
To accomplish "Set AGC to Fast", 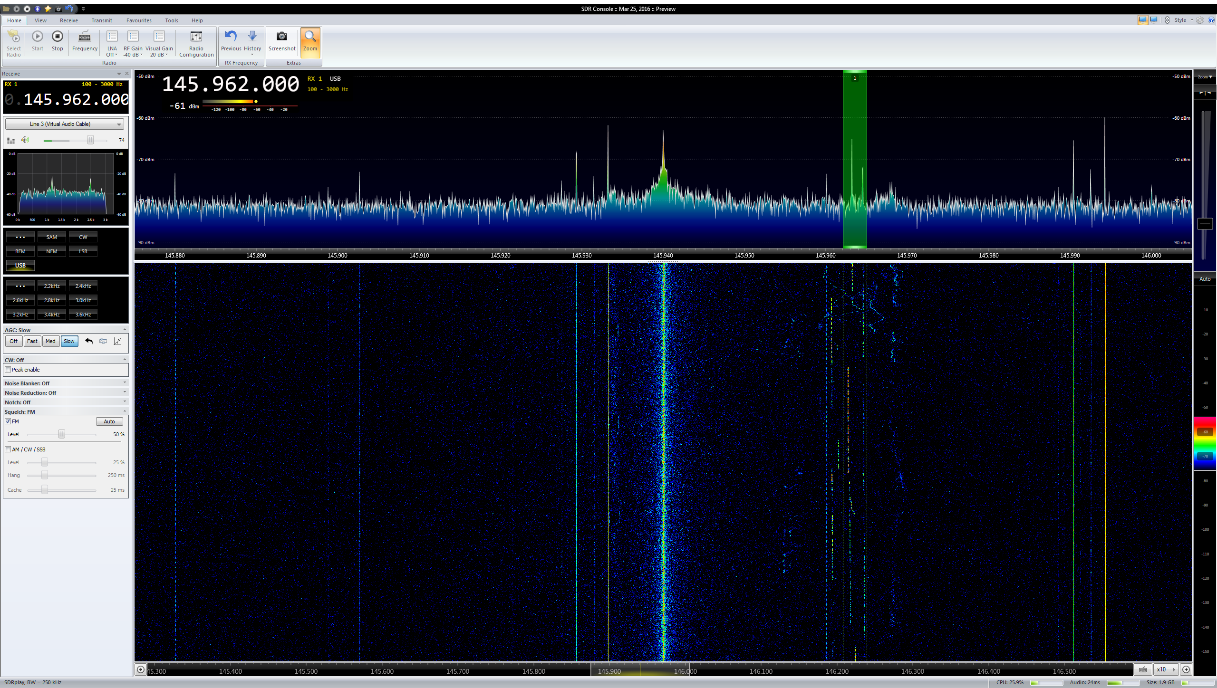I will [32, 341].
